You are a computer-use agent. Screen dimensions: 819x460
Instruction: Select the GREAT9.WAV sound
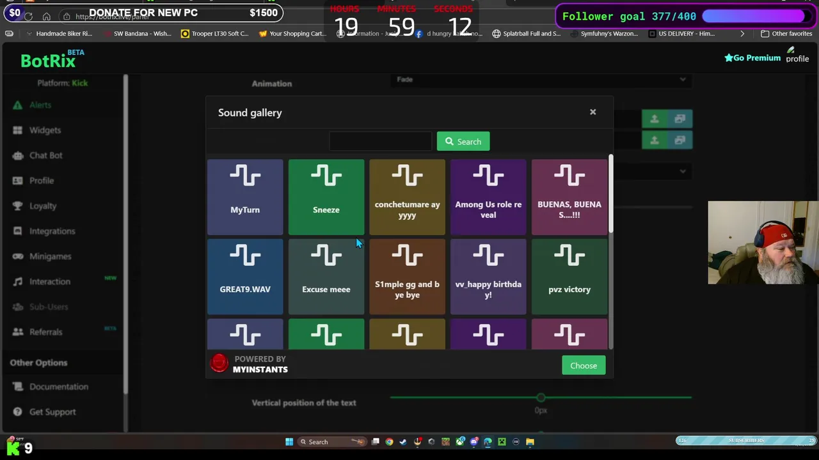(245, 277)
